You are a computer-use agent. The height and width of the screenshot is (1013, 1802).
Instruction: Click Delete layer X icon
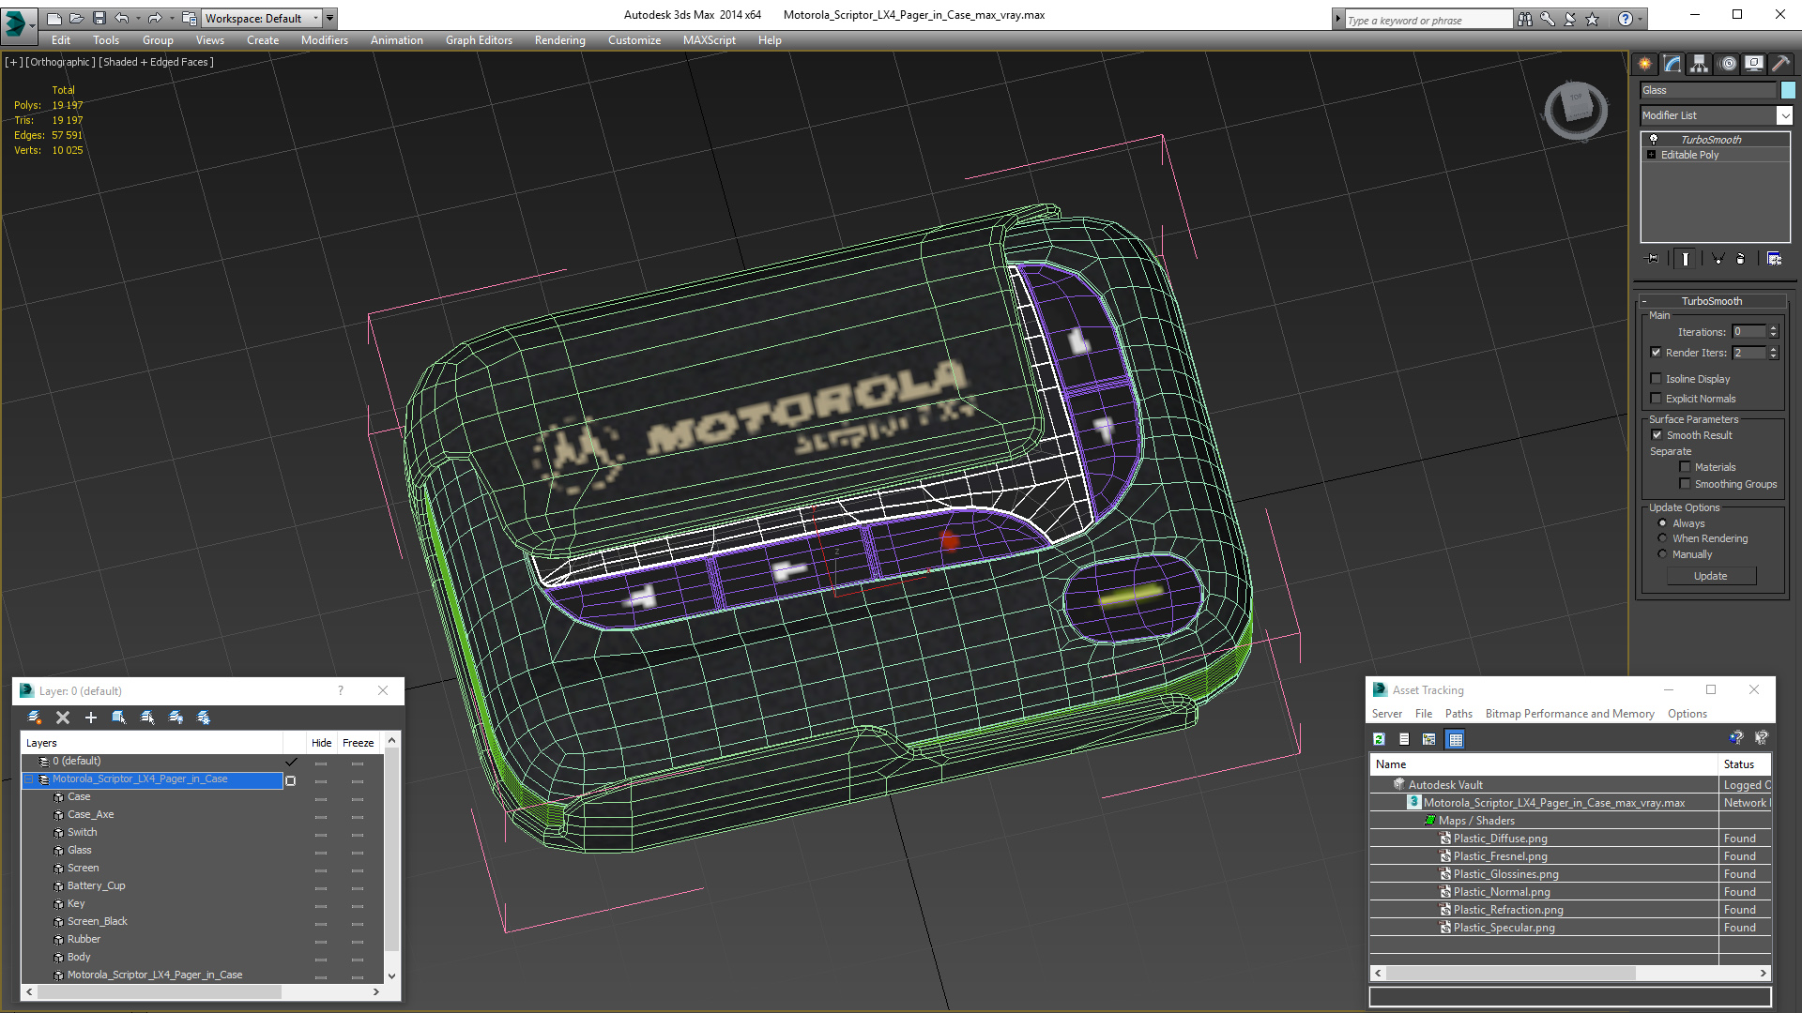(x=63, y=718)
